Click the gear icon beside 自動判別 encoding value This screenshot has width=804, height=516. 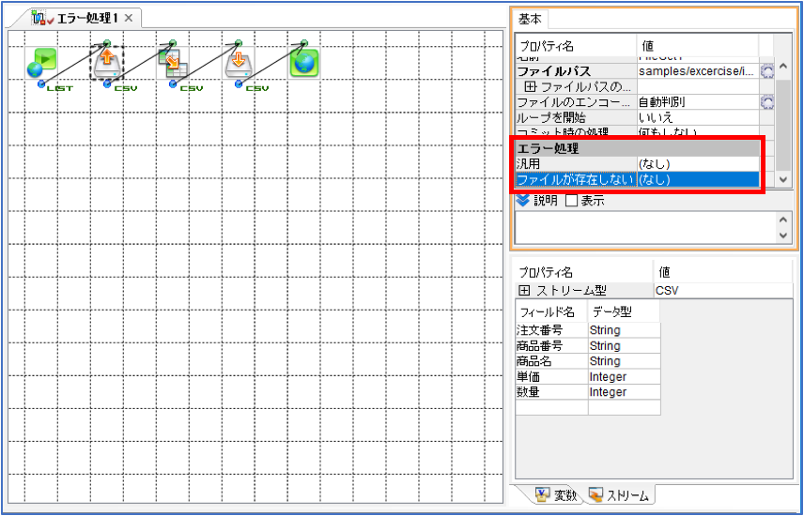(x=767, y=102)
